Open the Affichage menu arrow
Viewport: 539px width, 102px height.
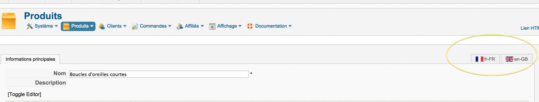pyautogui.click(x=240, y=26)
